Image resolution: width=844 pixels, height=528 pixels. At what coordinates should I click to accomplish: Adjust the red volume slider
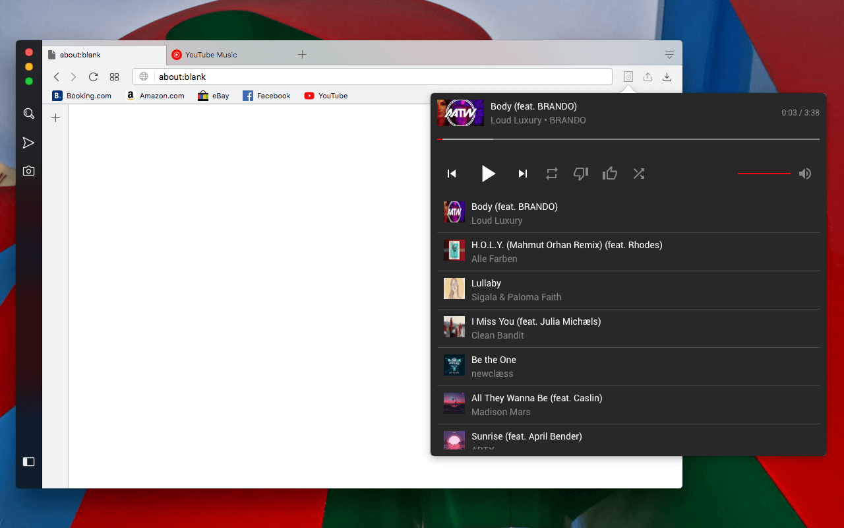click(764, 174)
